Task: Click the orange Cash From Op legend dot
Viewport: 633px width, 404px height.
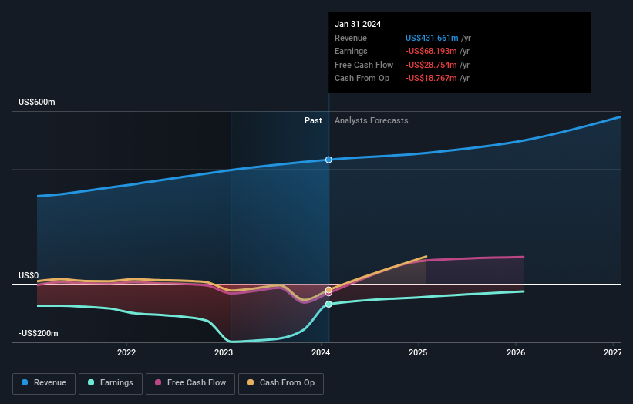Action: (251, 382)
